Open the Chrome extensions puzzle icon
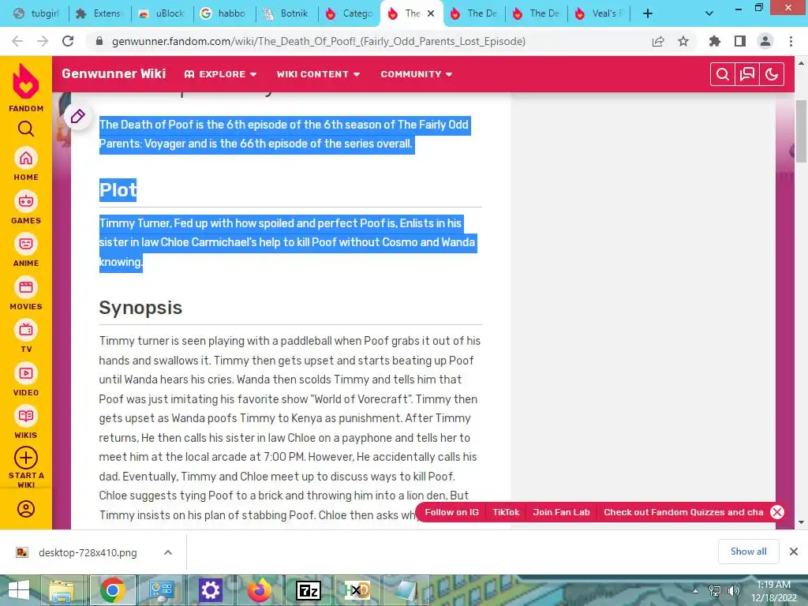 714,41
